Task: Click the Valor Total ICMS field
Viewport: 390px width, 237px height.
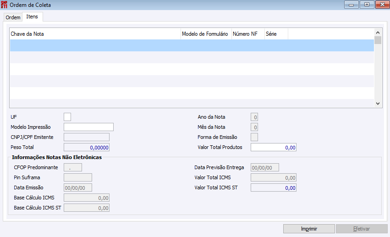Action: pyautogui.click(x=274, y=178)
